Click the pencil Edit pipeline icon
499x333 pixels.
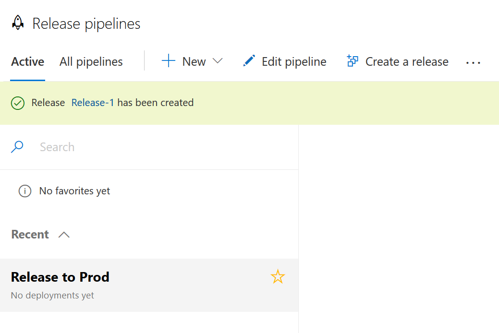click(249, 61)
